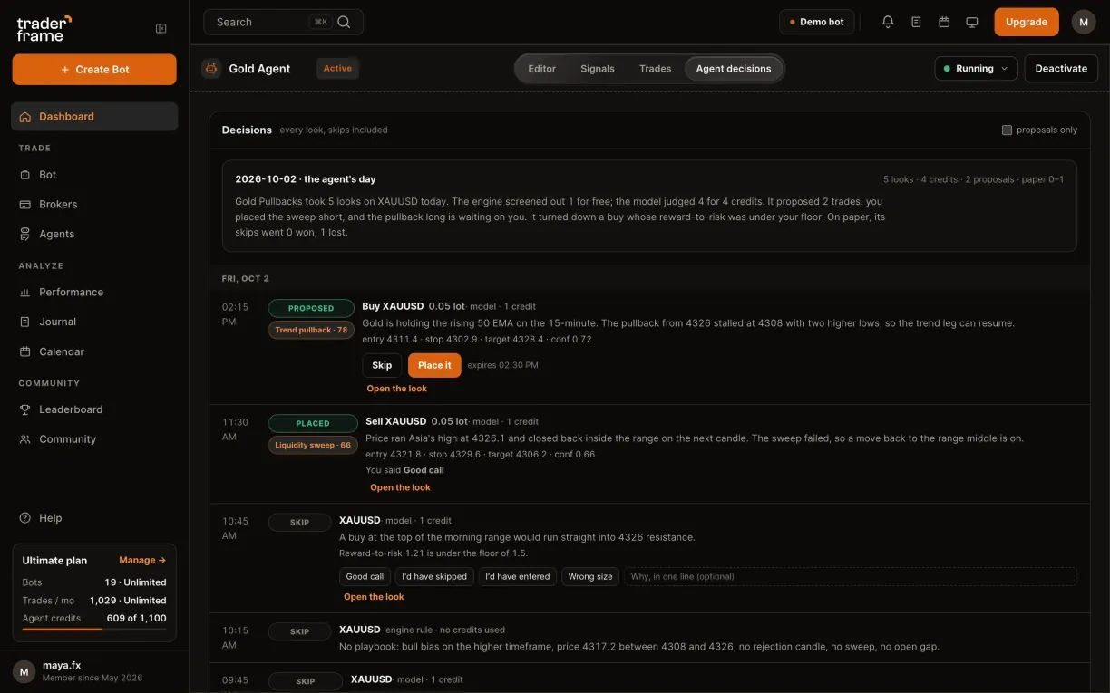1110x693 pixels.
Task: Rate the 10:45 skip as Good call
Action: point(365,576)
